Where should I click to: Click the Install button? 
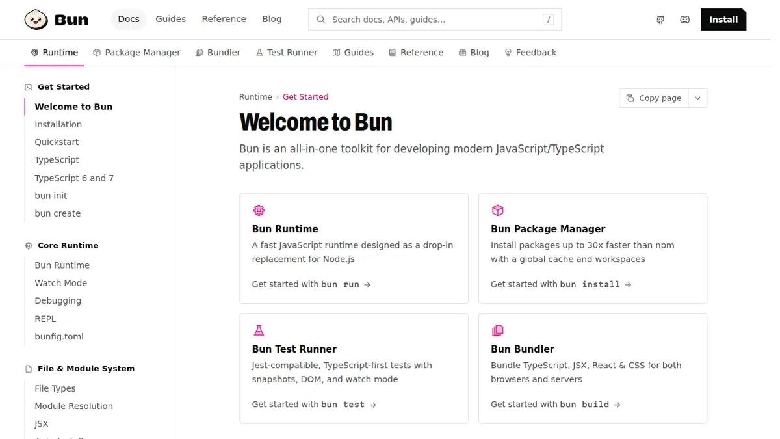(723, 20)
